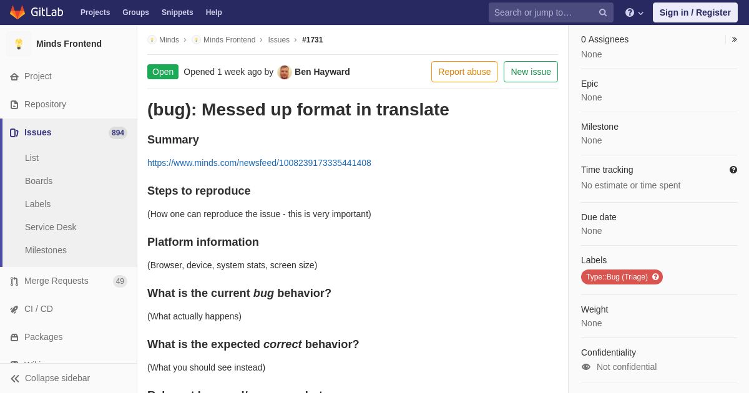Click Sign in / Register button
The width and height of the screenshot is (749, 393).
695,12
